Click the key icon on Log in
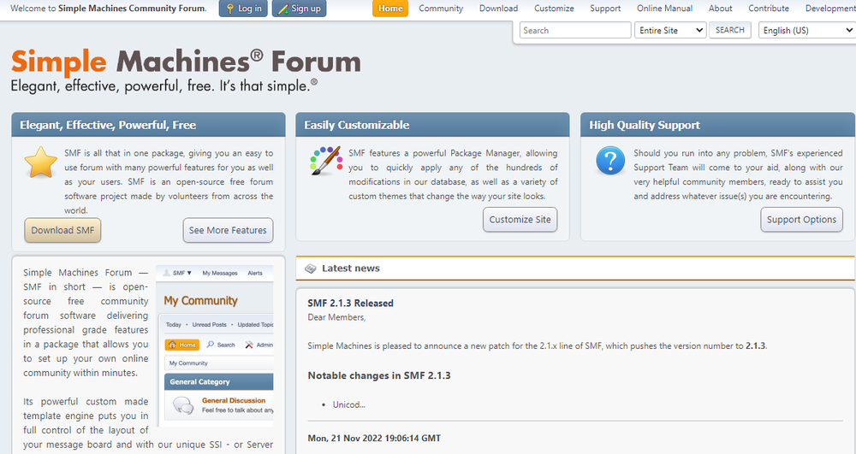Viewport: 856px width, 454px height. 229,9
